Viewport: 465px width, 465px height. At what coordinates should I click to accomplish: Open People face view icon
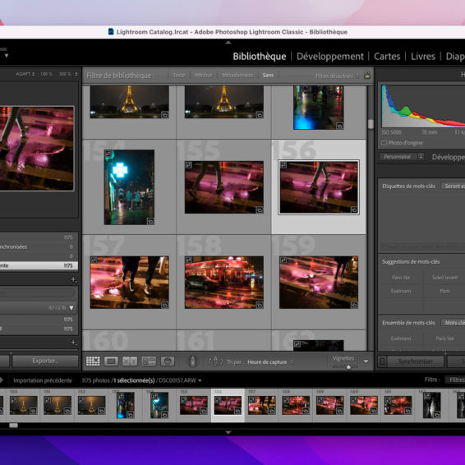(168, 361)
